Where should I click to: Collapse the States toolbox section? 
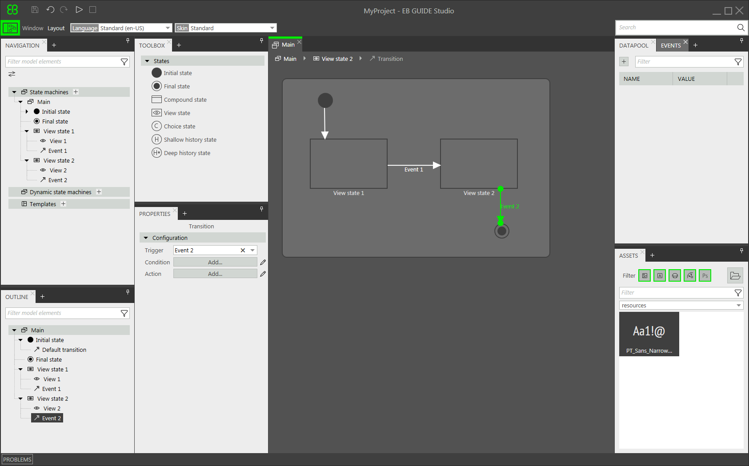click(x=147, y=61)
